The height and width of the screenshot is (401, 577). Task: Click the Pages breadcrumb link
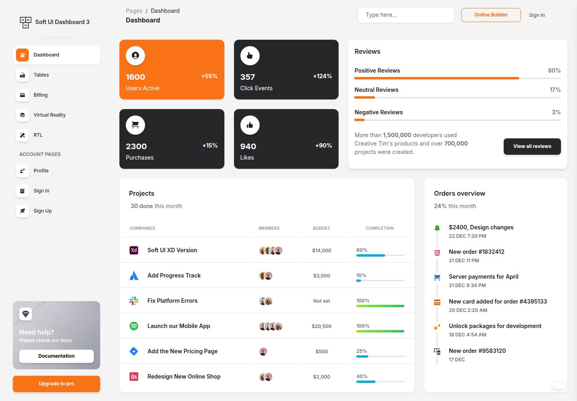[134, 11]
